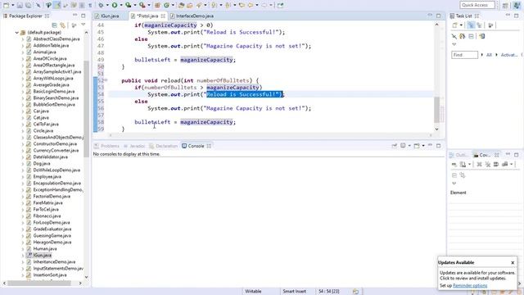Viewport: 524px width, 295px height.
Task: Click the Merge Sessions icon in Coverage view
Action: tap(496, 164)
